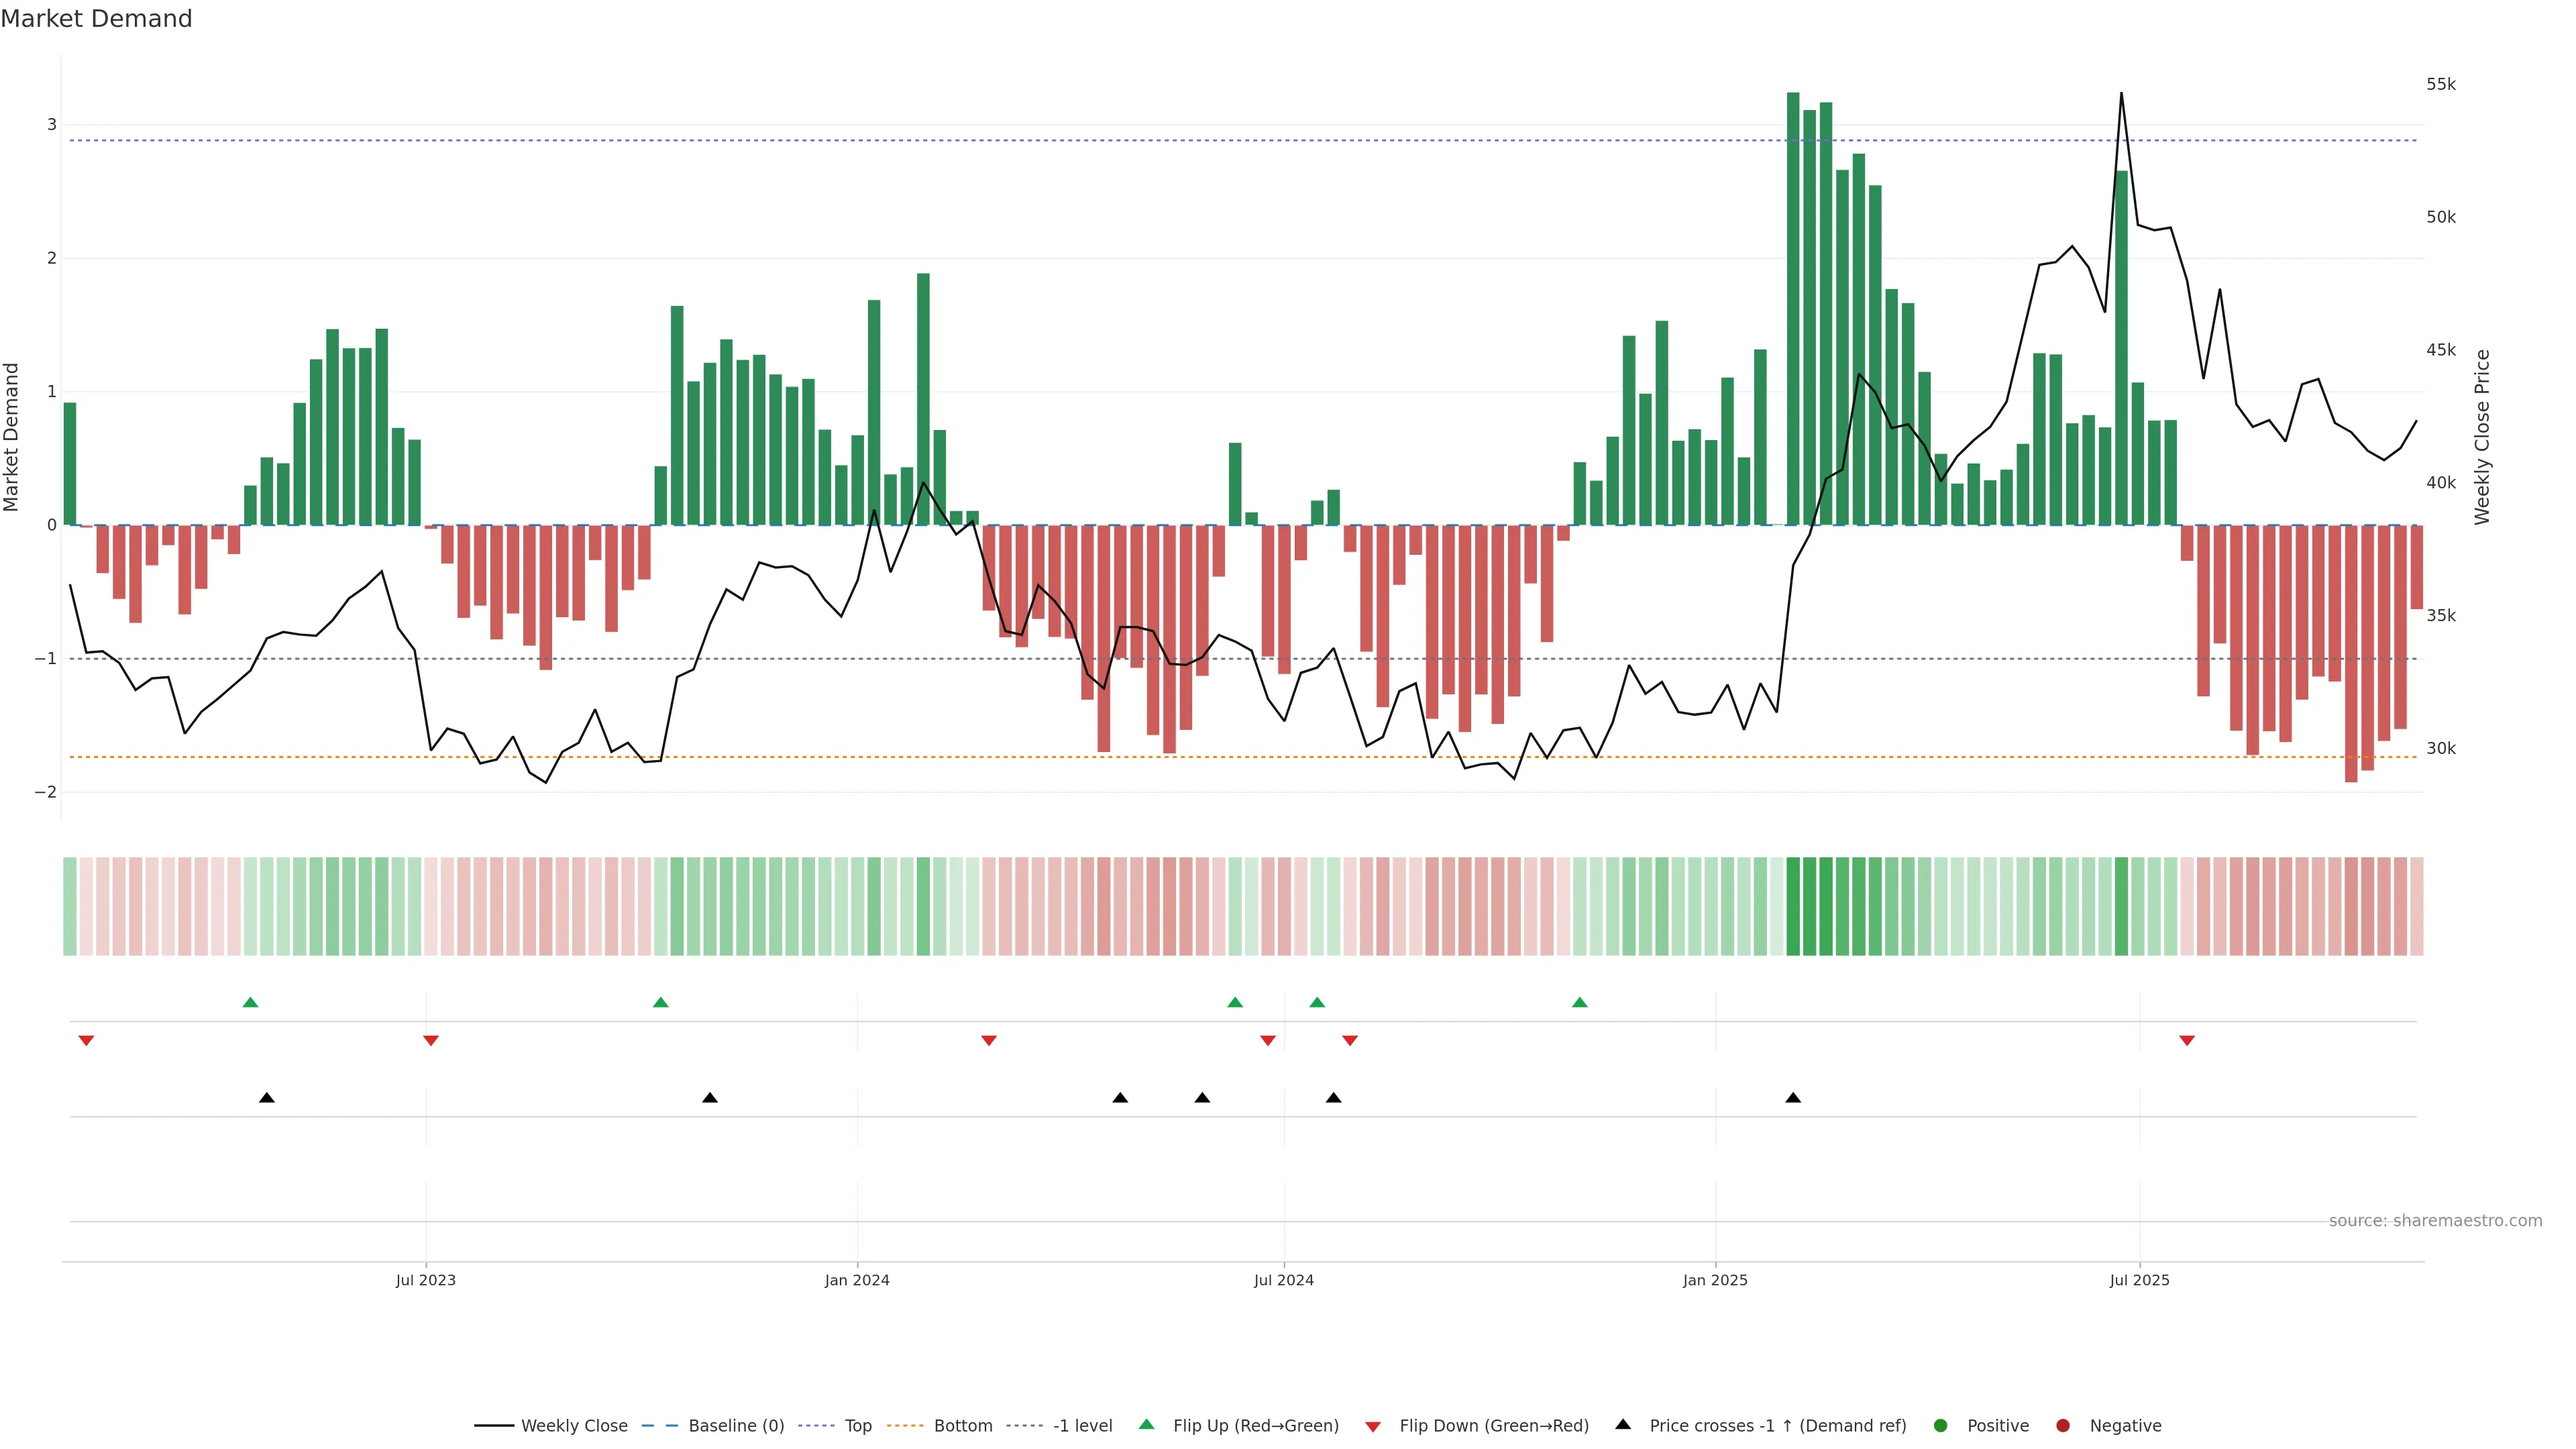The width and height of the screenshot is (2576, 1449).
Task: Click the first black triangle marker
Action: [267, 1098]
